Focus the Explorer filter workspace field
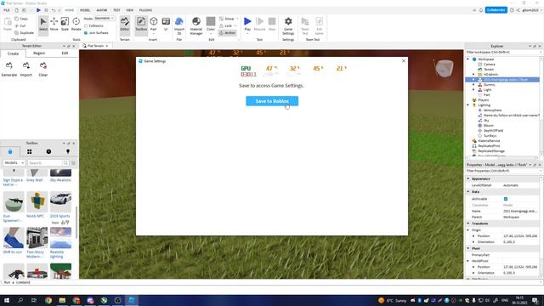 (503, 52)
